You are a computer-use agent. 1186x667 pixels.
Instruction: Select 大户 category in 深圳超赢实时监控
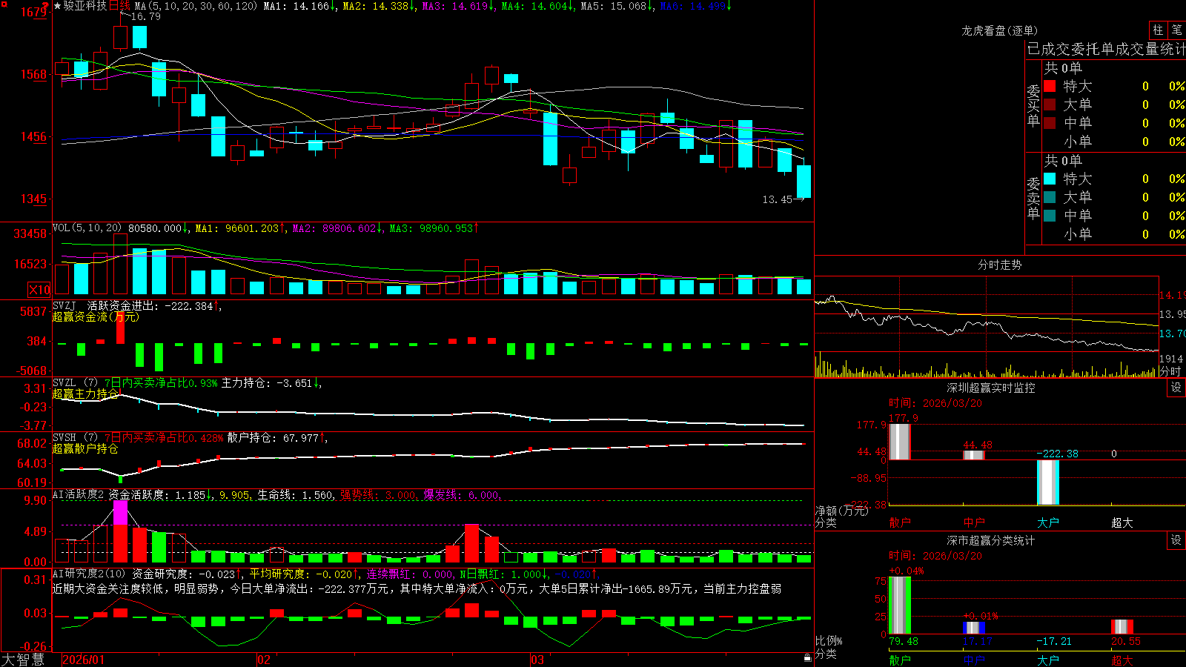pos(1048,522)
